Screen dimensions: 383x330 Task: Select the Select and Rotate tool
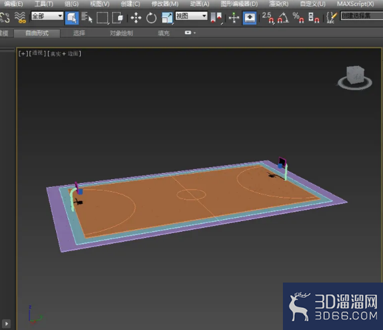tap(151, 18)
